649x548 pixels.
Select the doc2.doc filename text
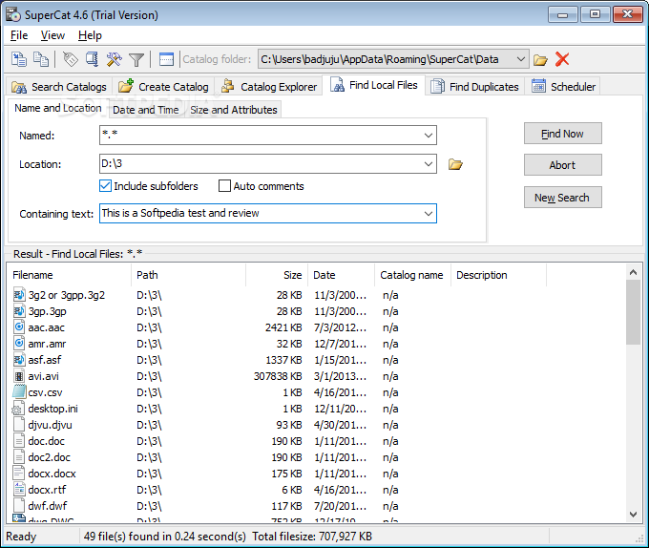pos(49,457)
